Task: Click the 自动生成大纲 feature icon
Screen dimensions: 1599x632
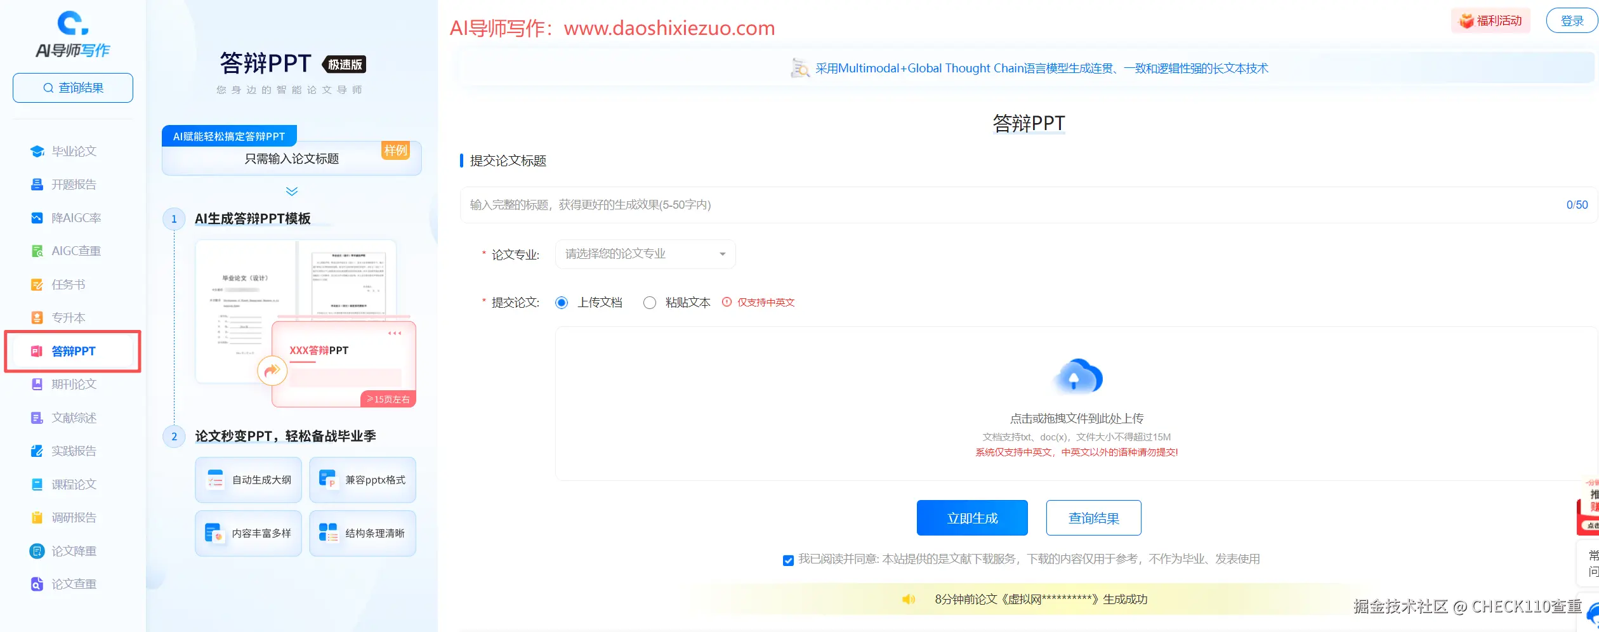Action: pos(216,480)
